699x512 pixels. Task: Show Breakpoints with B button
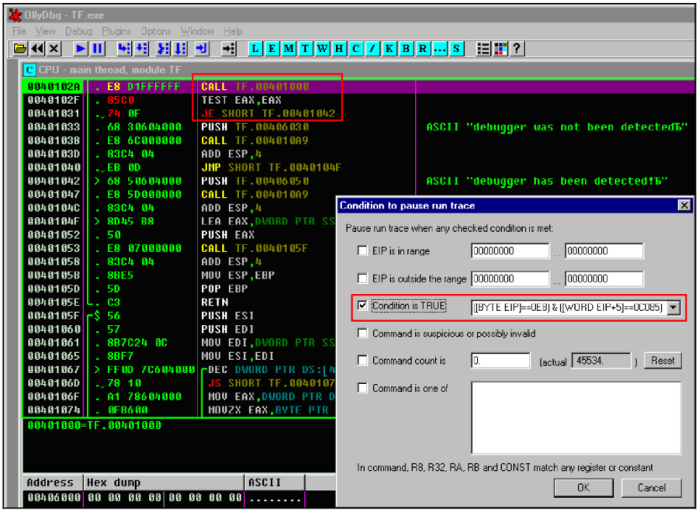pyautogui.click(x=406, y=49)
